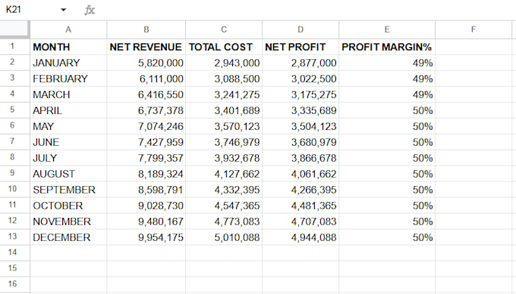Image resolution: width=516 pixels, height=294 pixels.
Task: Select column E header
Action: (x=387, y=30)
